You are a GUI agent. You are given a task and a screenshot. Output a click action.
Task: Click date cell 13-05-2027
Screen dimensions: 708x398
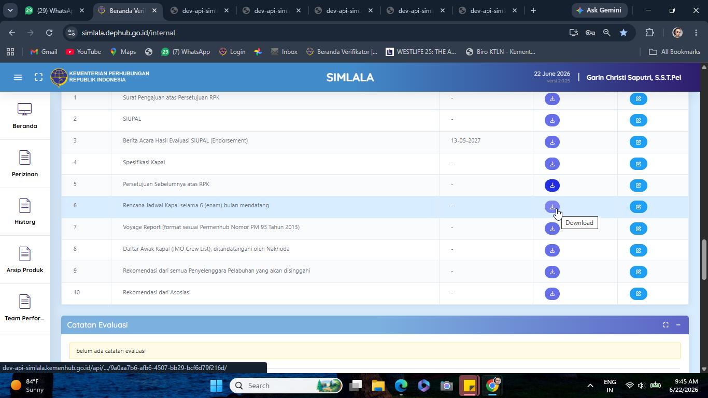point(465,140)
